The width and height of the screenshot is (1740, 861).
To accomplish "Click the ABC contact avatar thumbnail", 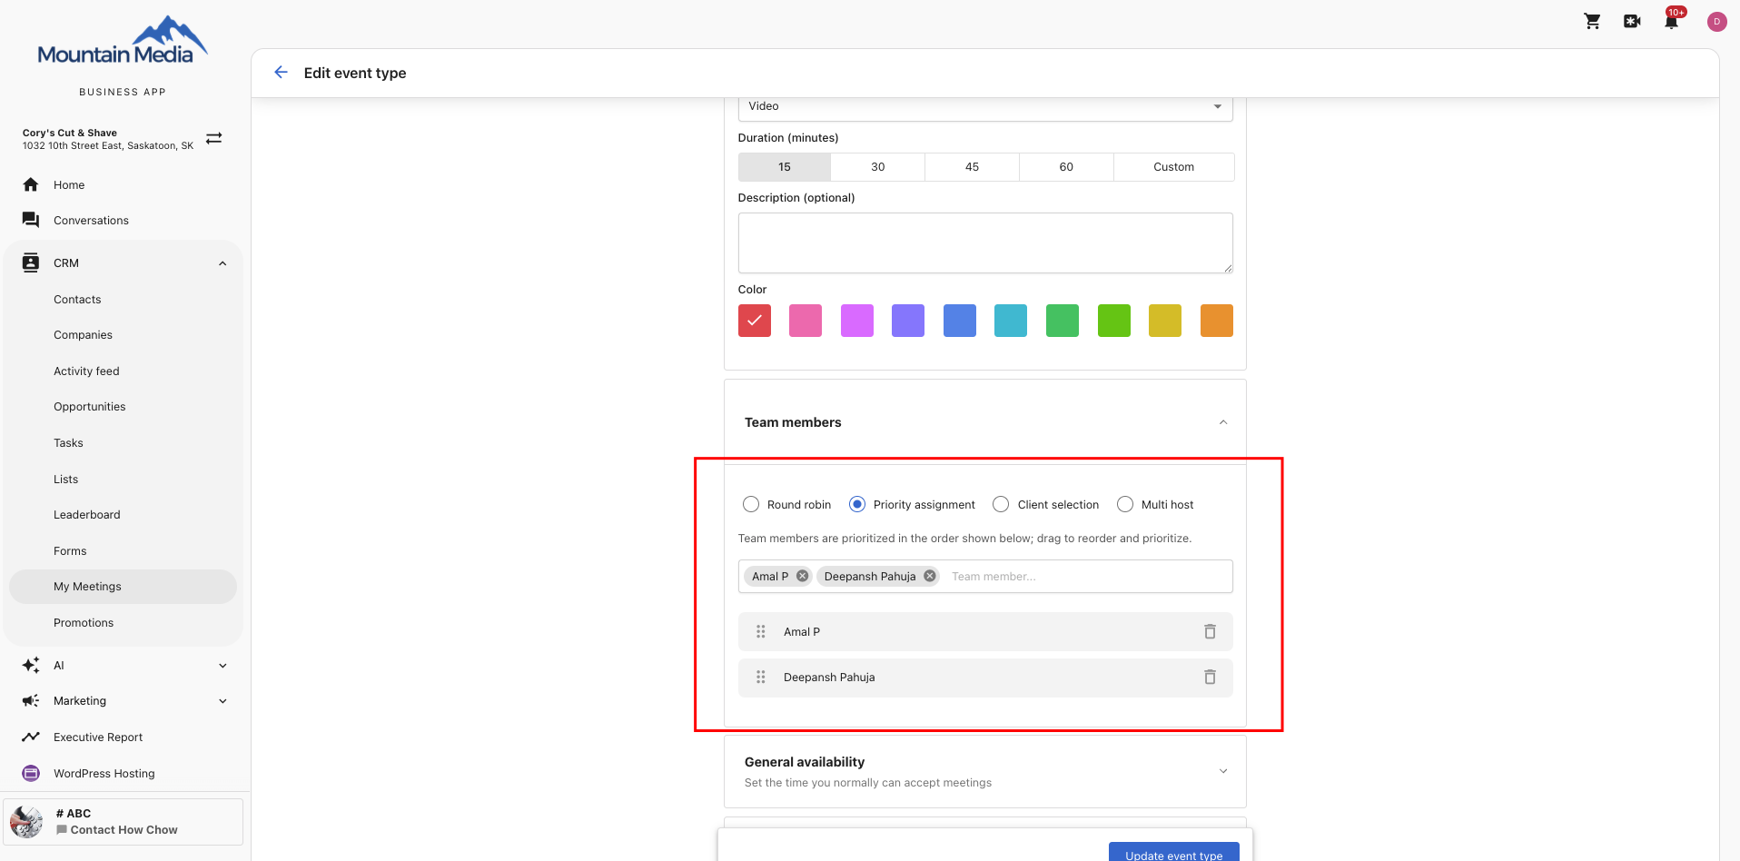I will 26,821.
